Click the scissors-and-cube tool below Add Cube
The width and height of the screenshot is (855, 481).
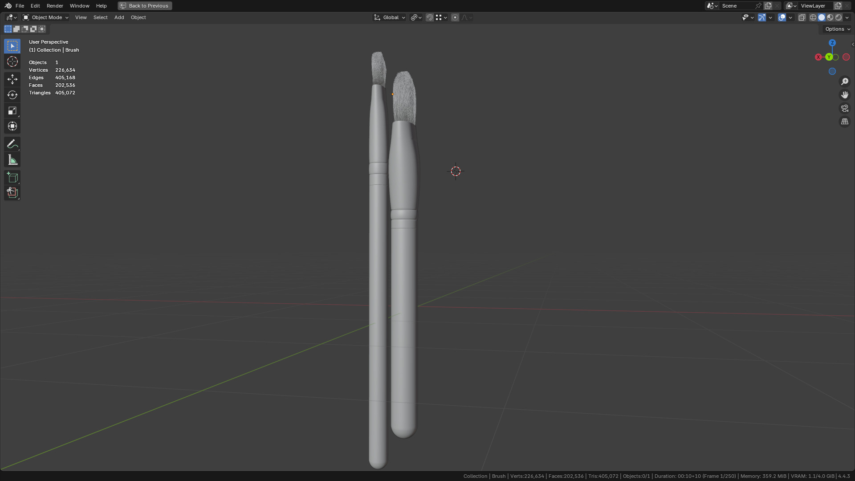point(12,193)
